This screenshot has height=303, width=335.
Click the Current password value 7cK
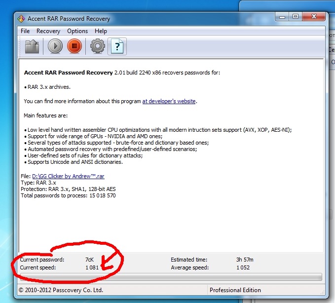pyautogui.click(x=89, y=259)
